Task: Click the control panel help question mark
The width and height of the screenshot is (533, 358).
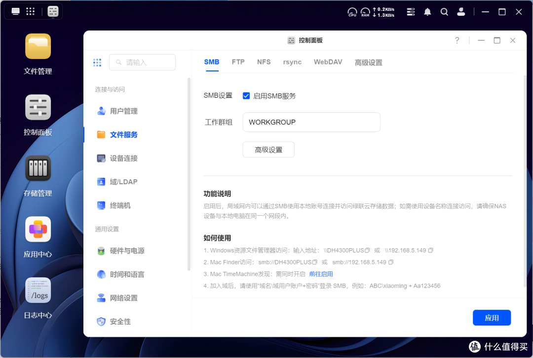Action: [457, 40]
